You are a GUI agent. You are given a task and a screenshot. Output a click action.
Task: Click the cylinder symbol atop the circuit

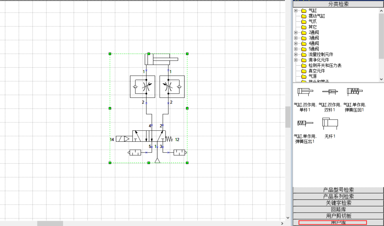161,59
